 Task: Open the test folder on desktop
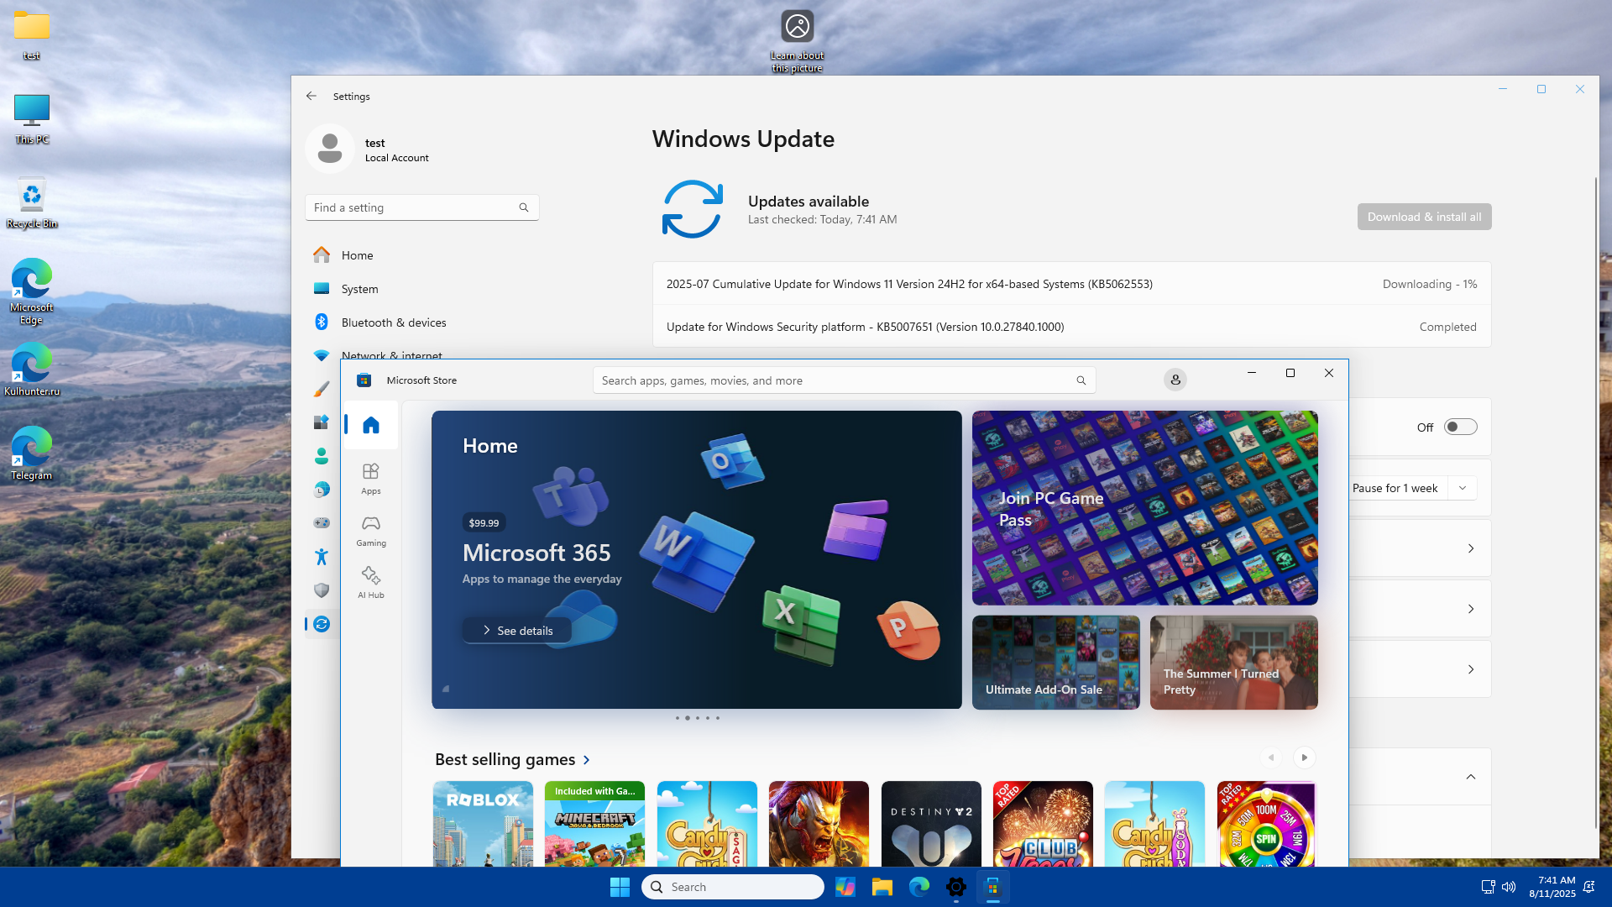(32, 35)
